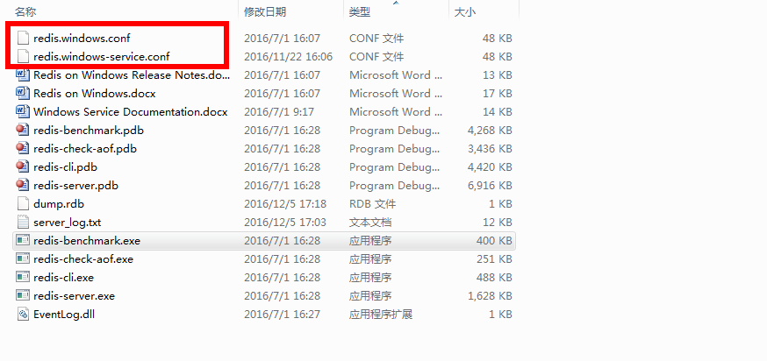Select file name redis.windows-service.conf
Image resolution: width=767 pixels, height=361 pixels.
point(102,57)
